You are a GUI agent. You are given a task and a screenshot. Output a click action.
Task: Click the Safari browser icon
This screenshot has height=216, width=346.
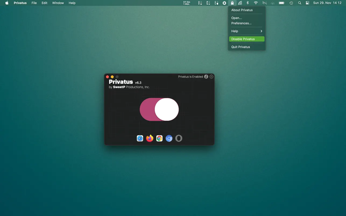(x=140, y=138)
